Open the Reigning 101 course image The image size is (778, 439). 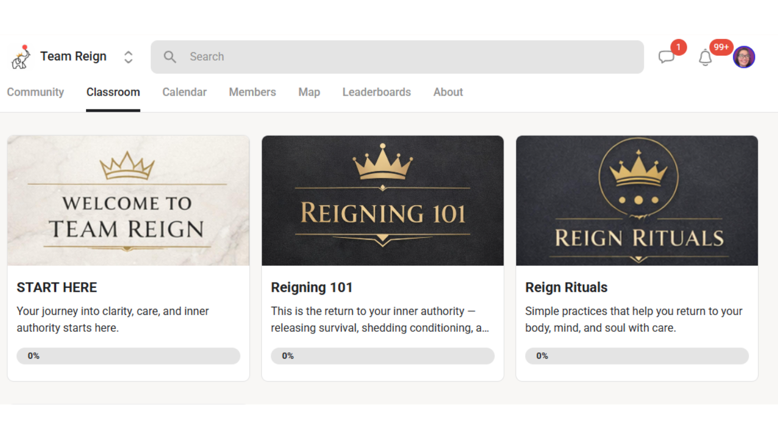coord(382,201)
